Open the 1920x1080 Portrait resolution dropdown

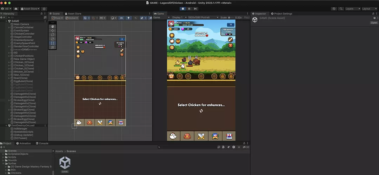[x=203, y=17]
